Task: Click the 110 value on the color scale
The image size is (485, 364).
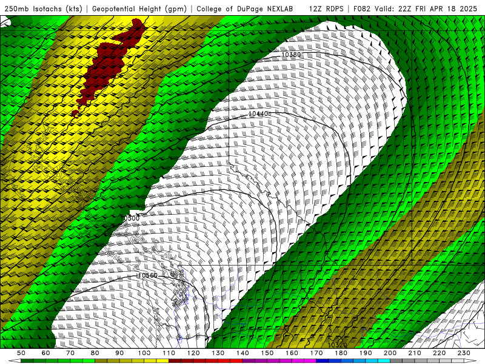Action: [169, 353]
